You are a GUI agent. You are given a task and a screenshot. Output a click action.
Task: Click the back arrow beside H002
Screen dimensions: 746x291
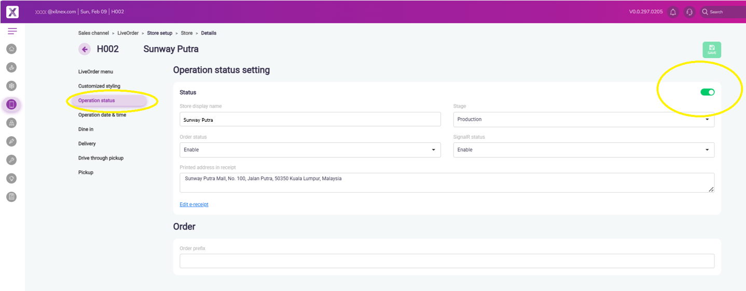85,49
